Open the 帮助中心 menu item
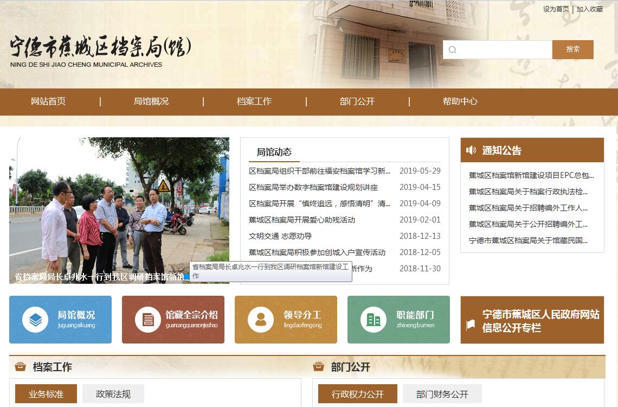 pyautogui.click(x=460, y=101)
